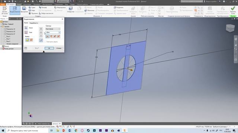
Task: Start a 2D sketch from the ribbon
Action: tap(4, 10)
